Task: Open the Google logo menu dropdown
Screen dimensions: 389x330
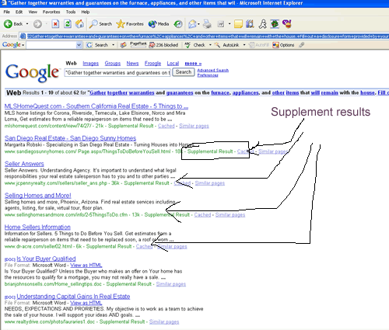Action: [23, 45]
